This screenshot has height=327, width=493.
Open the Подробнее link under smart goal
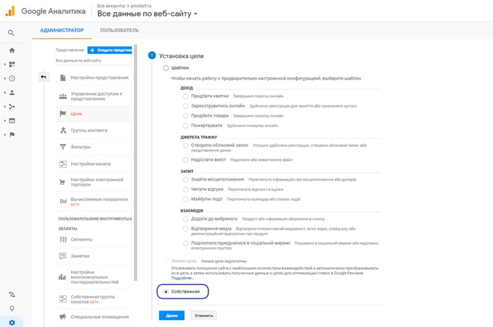pos(182,278)
